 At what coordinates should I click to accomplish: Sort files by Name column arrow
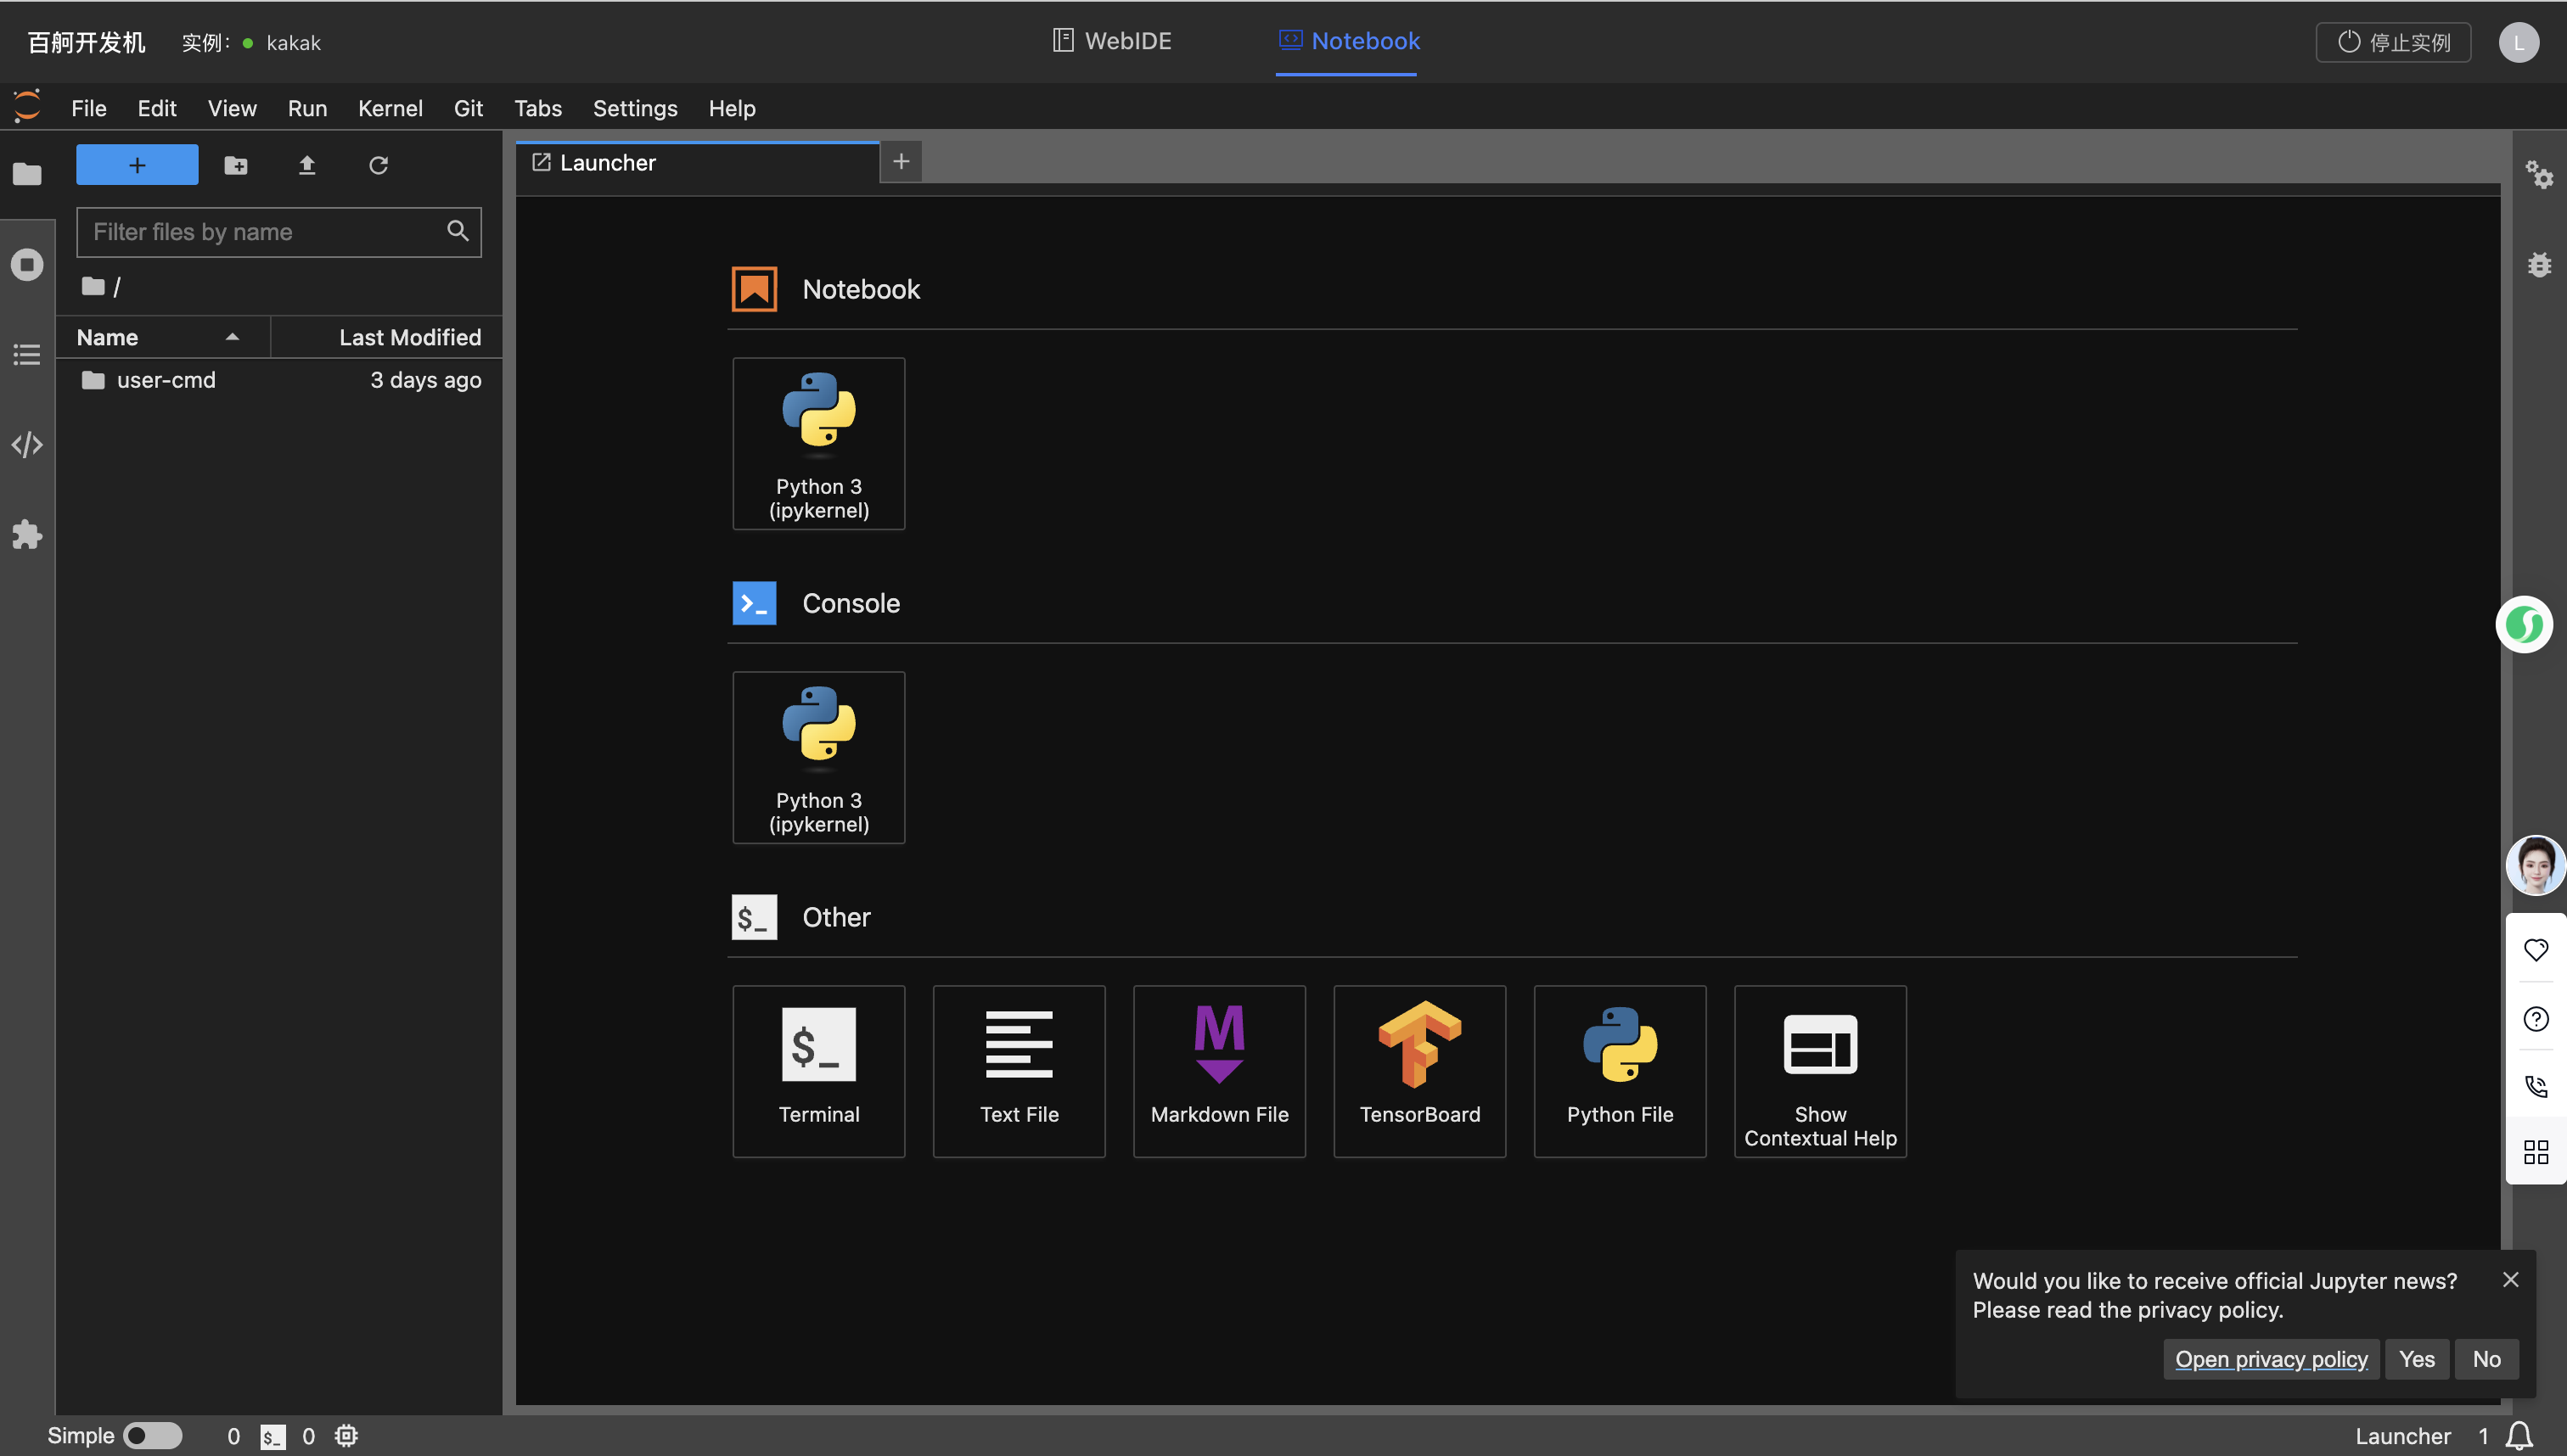click(x=232, y=337)
